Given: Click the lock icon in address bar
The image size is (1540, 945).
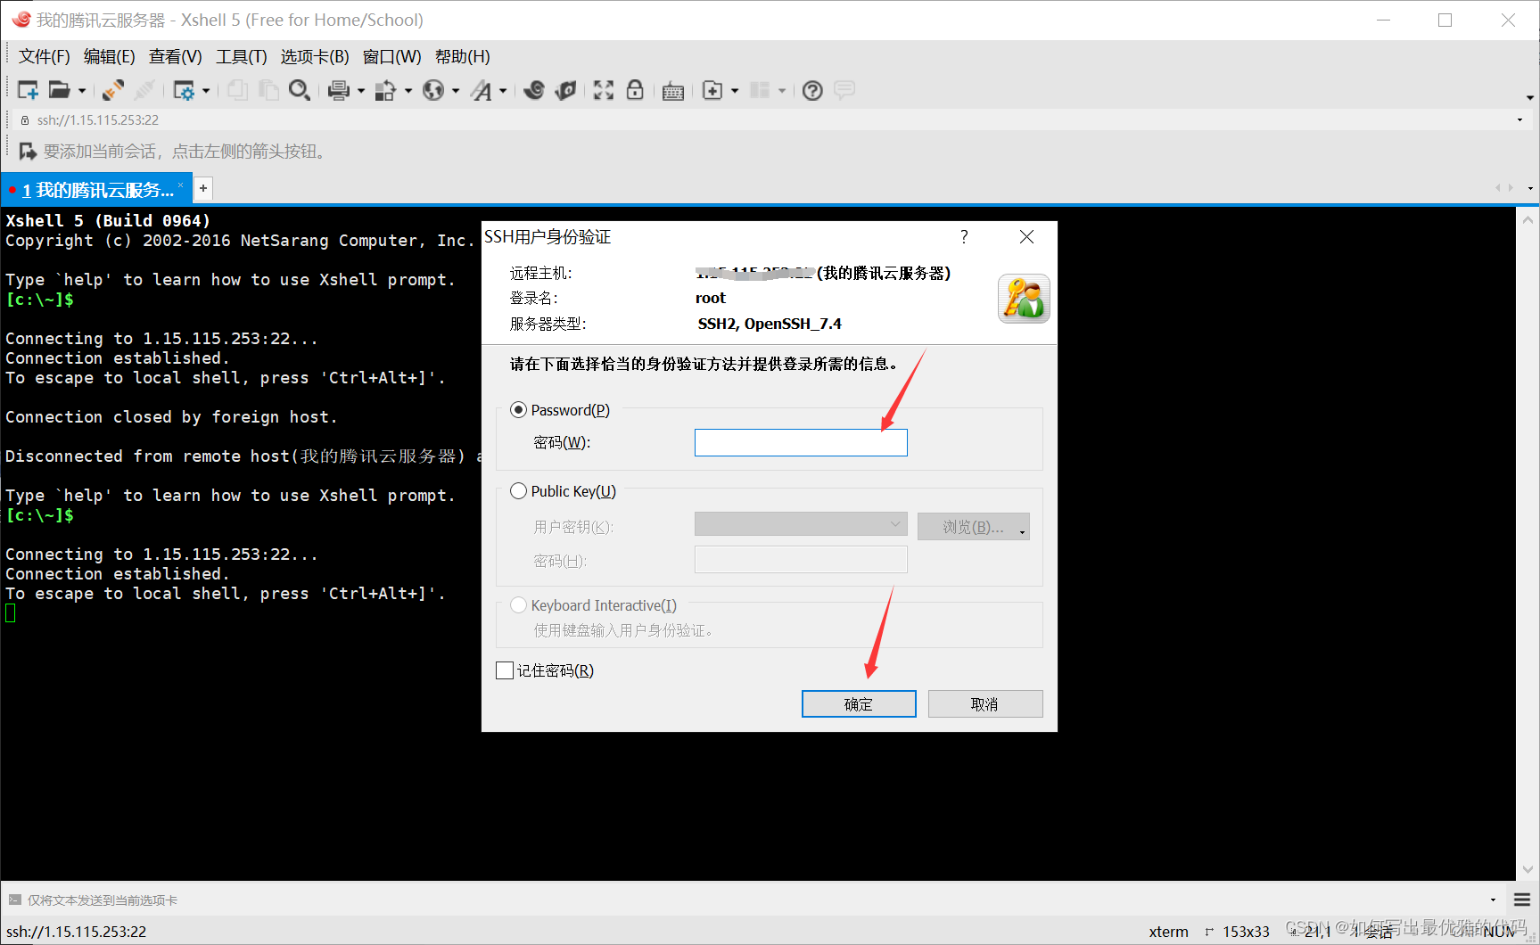Looking at the screenshot, I should [x=24, y=119].
